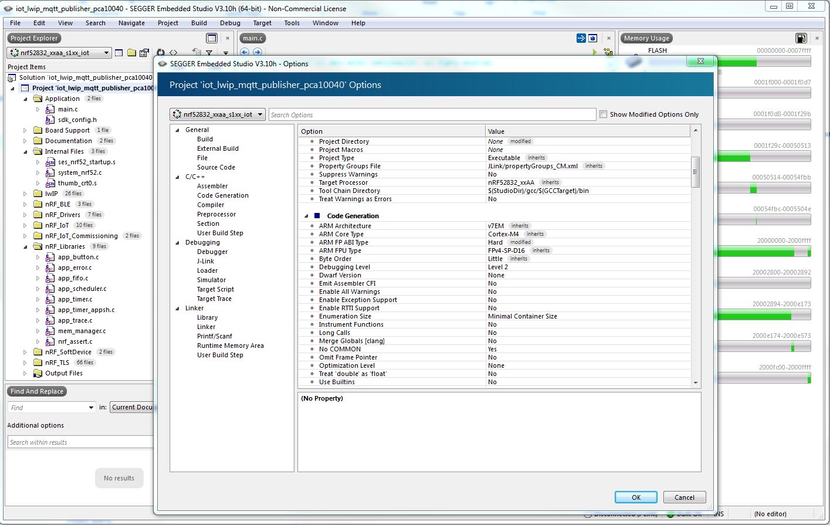Collapse the Linker category in options tree
This screenshot has height=525, width=830.
tap(177, 309)
